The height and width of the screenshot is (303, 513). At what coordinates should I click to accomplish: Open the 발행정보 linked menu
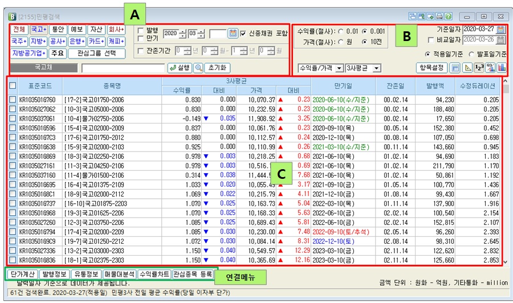pos(54,274)
